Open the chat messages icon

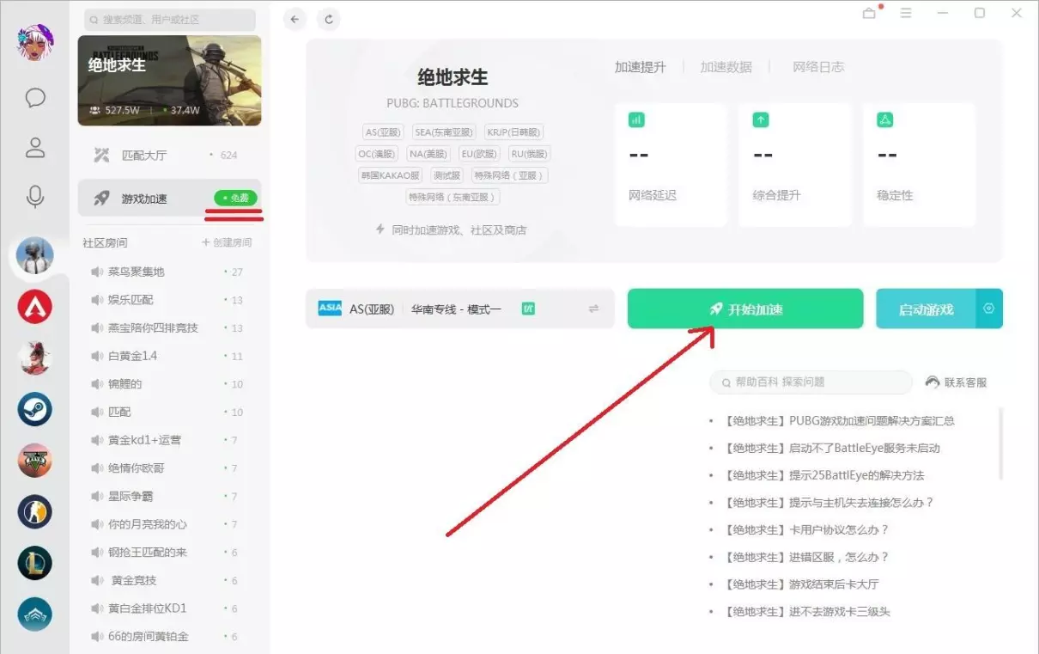point(35,97)
